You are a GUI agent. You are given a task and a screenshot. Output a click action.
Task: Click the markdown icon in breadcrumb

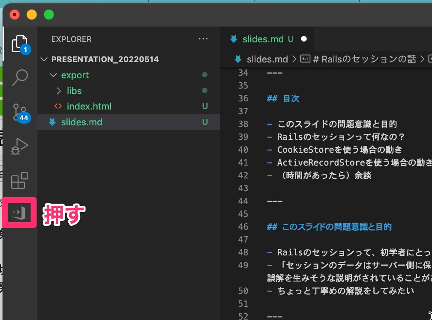coord(238,59)
